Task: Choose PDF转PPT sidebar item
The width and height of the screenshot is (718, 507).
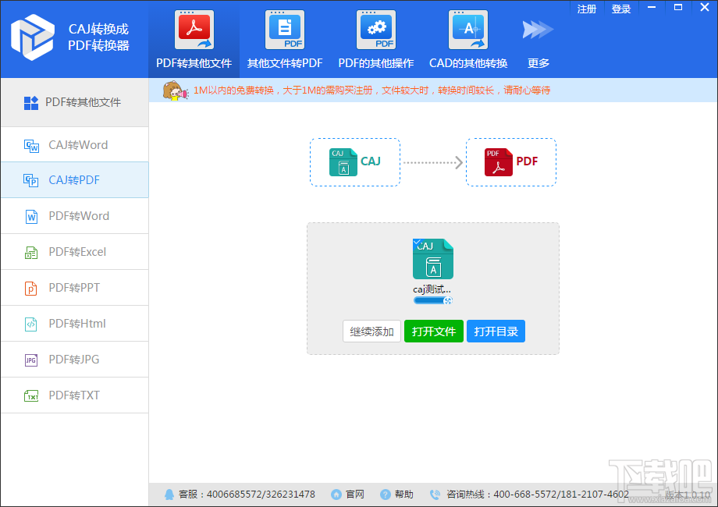Action: (75, 288)
